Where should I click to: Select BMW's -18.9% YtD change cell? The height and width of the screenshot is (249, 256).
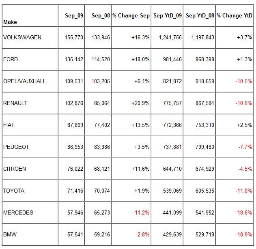[x=244, y=234]
